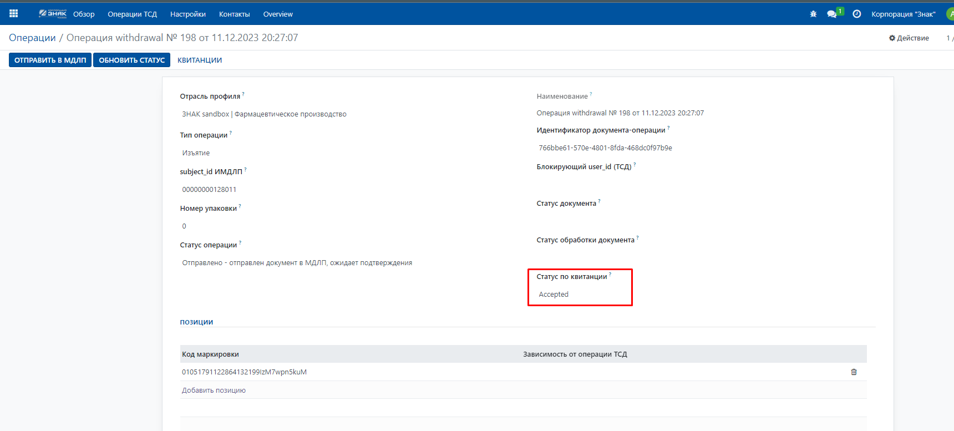The image size is (954, 431).
Task: Click the Код маркировки column header
Action: click(x=210, y=354)
